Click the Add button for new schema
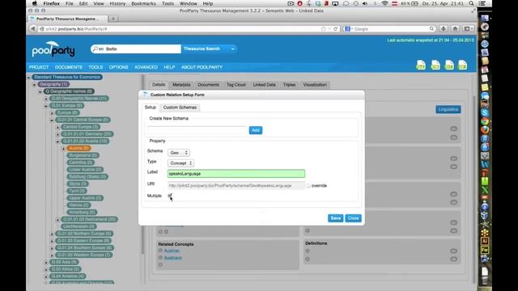Screen dimensions: 518x291 coord(256,130)
